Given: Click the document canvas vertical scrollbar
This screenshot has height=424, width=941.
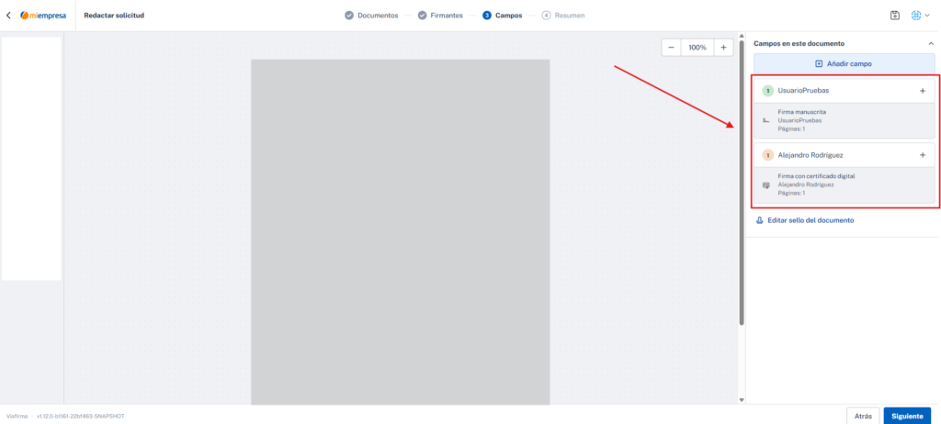Looking at the screenshot, I should [x=742, y=184].
